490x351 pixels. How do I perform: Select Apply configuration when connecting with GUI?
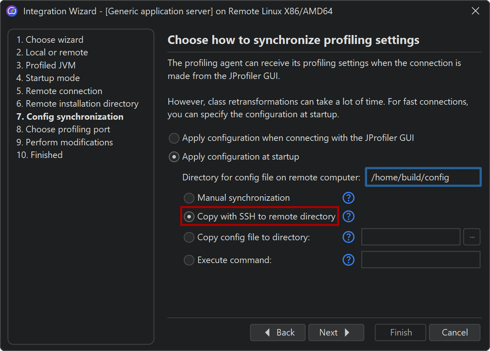[174, 138]
